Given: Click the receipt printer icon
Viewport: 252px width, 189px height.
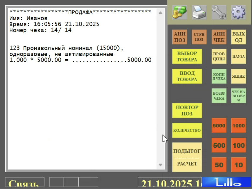Looking at the screenshot, I should click(x=199, y=13).
